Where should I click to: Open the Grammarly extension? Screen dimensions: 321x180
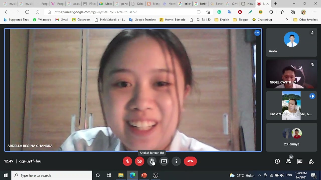[x=219, y=12]
